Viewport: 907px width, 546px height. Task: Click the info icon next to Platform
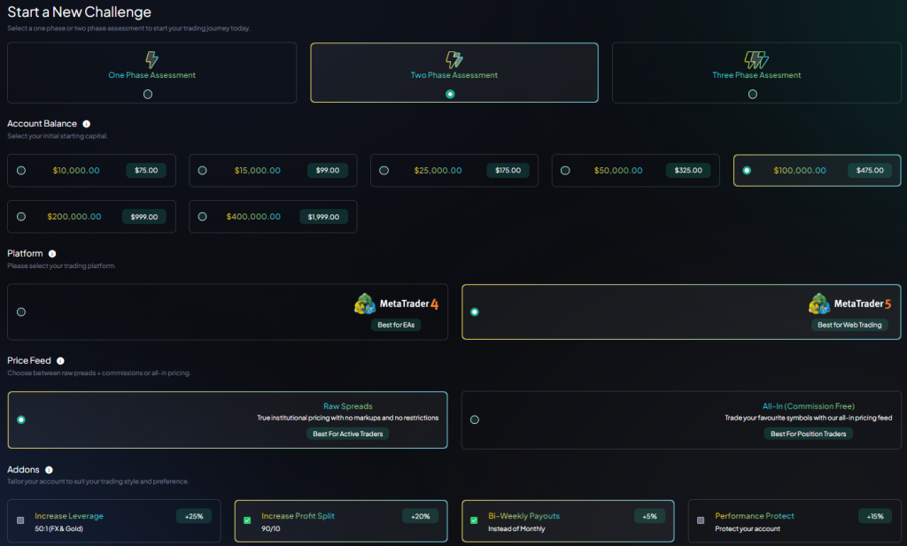click(52, 254)
